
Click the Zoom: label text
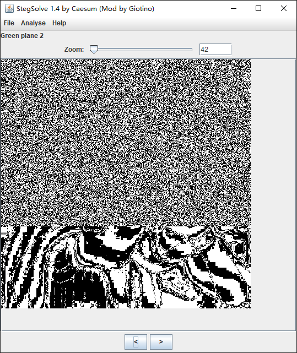click(x=74, y=50)
